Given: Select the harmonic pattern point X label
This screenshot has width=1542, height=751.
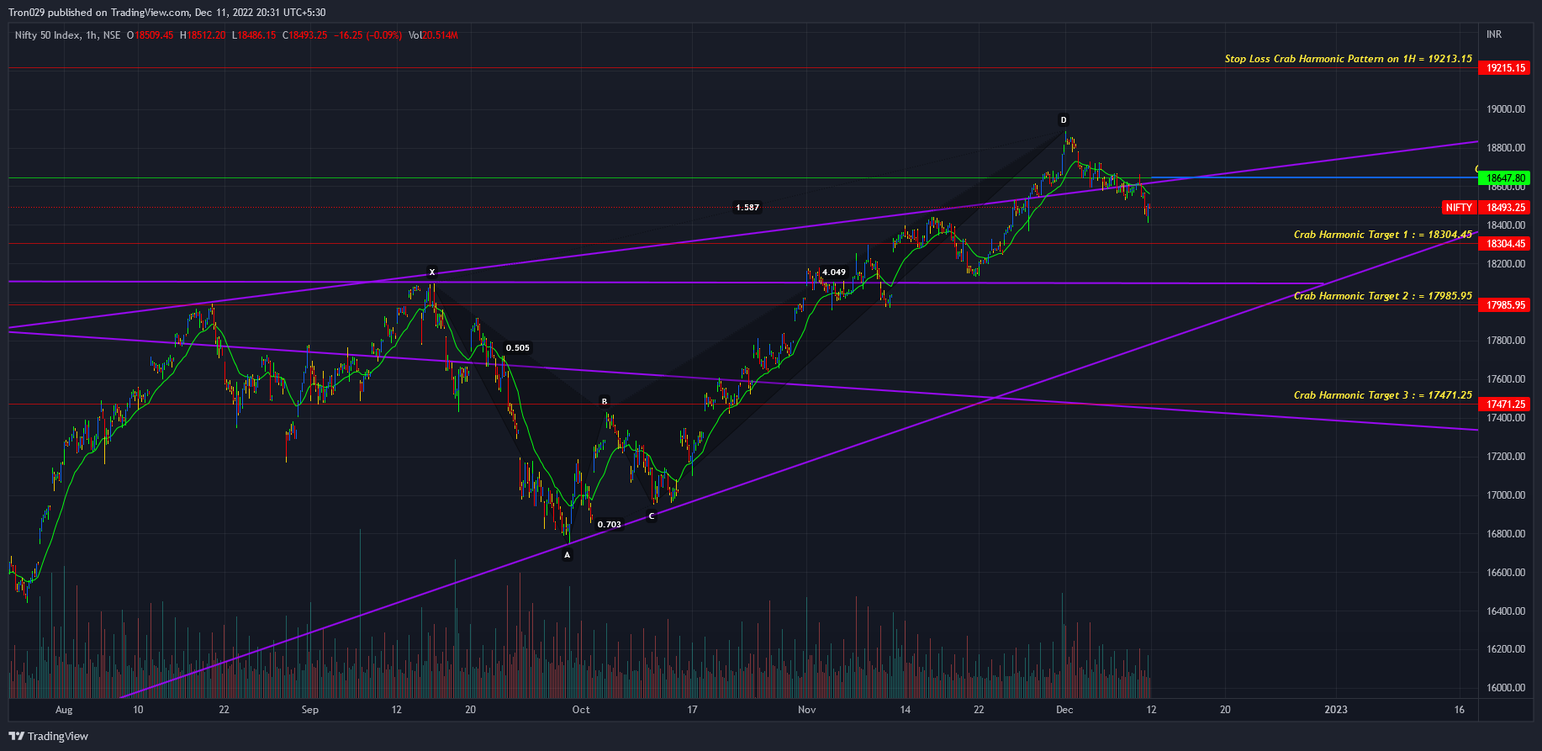Looking at the screenshot, I should point(432,272).
